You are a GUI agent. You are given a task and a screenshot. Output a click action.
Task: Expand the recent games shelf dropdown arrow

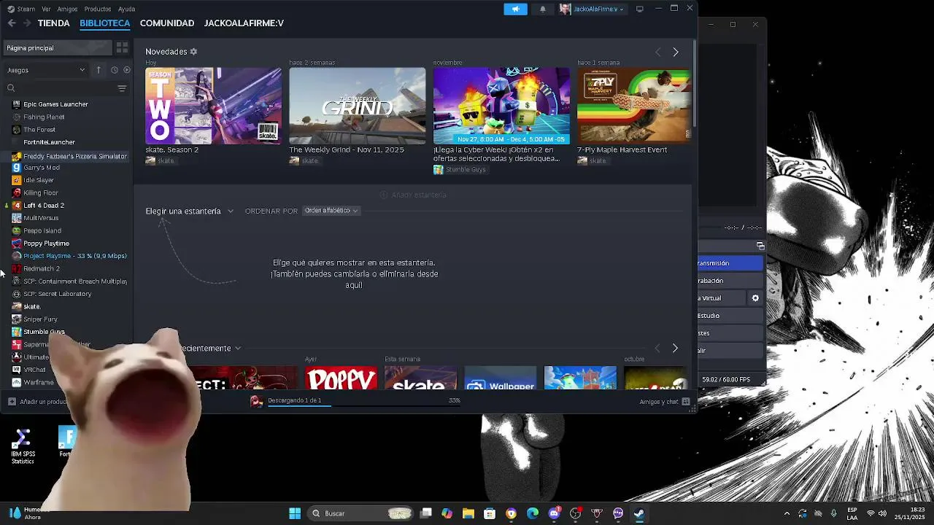pos(238,349)
